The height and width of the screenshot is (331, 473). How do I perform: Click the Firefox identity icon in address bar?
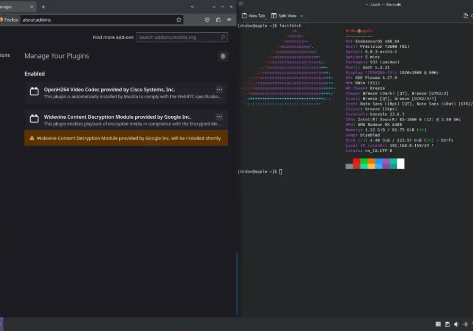point(9,19)
